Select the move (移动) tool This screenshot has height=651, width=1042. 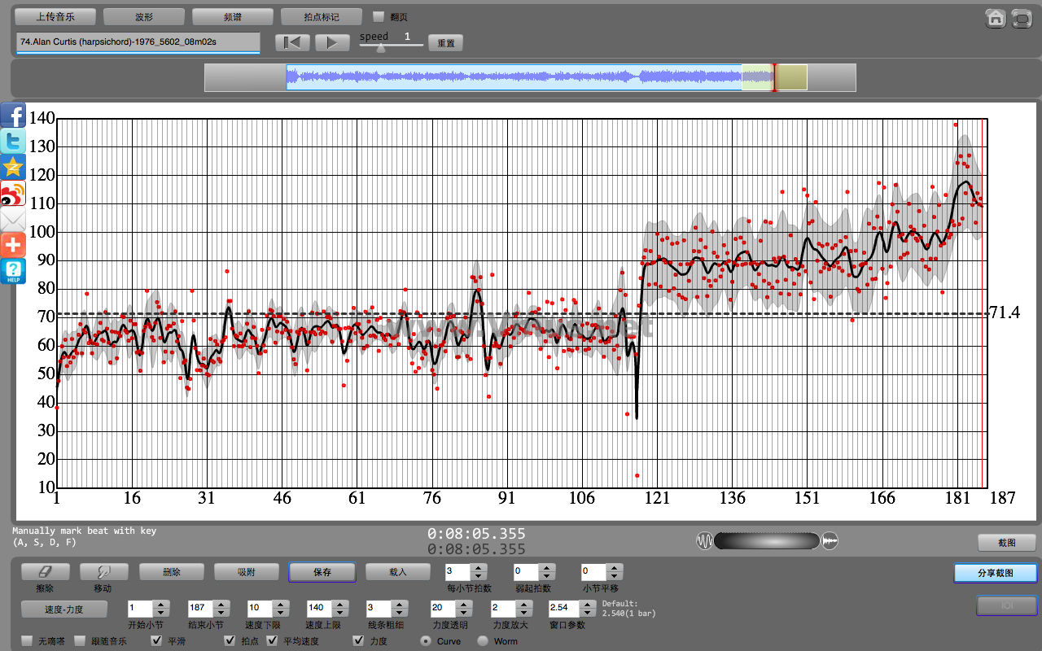point(103,572)
